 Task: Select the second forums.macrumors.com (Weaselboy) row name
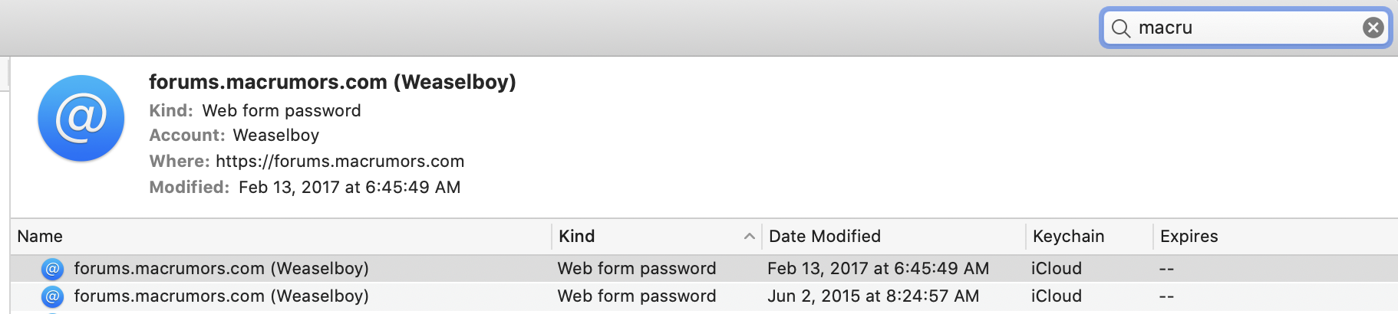point(221,296)
